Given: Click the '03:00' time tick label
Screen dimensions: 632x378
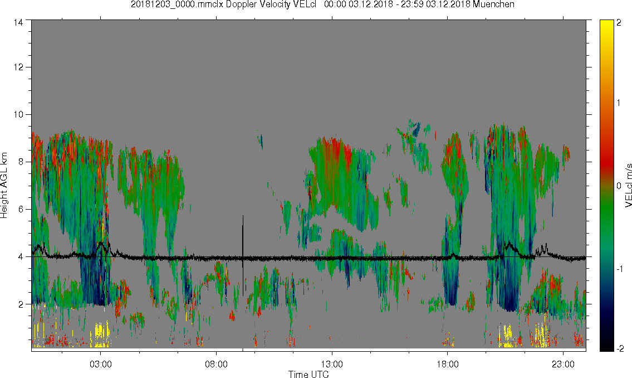Looking at the screenshot, I should (x=100, y=364).
